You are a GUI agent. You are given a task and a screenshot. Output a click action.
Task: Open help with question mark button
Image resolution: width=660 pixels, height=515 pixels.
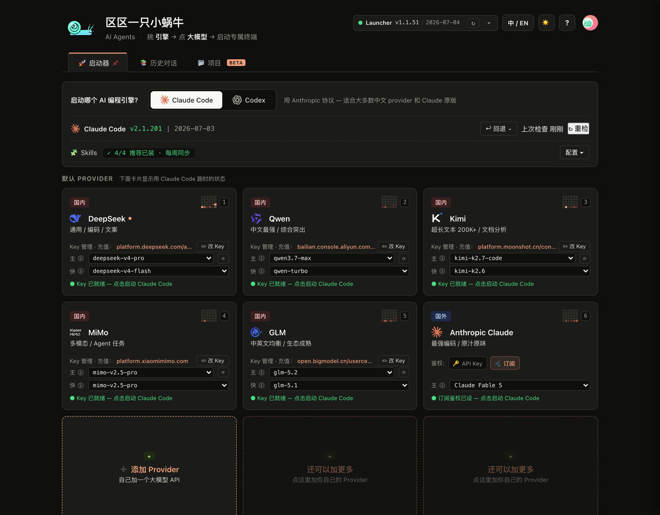click(567, 23)
